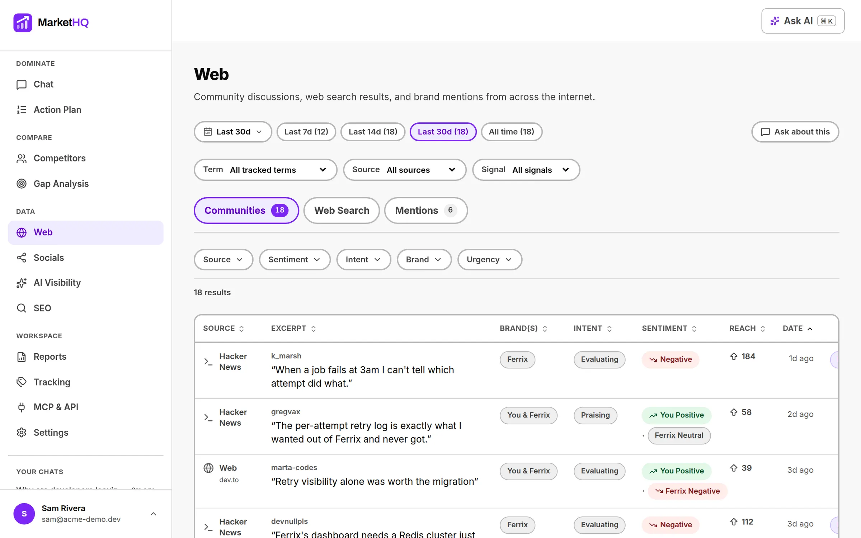The image size is (861, 538).
Task: Go to Competitors section
Action: click(85, 158)
